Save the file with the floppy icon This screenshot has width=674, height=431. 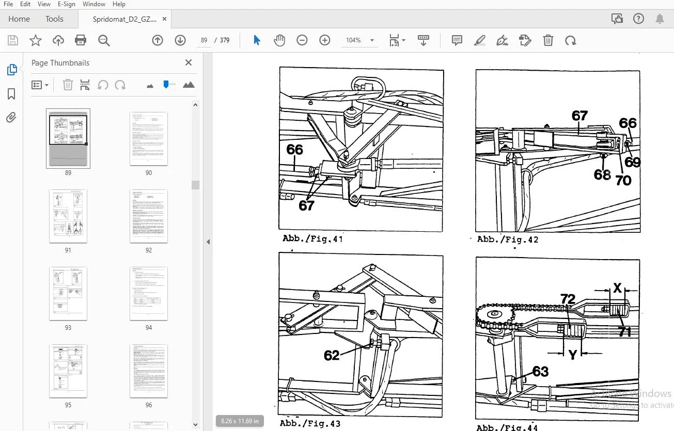tap(13, 40)
